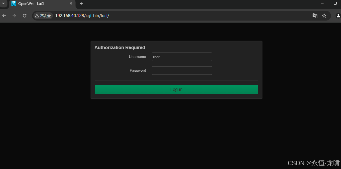Viewport: 341px width, 169px height.
Task: Click the green Log in button
Action: point(177,89)
